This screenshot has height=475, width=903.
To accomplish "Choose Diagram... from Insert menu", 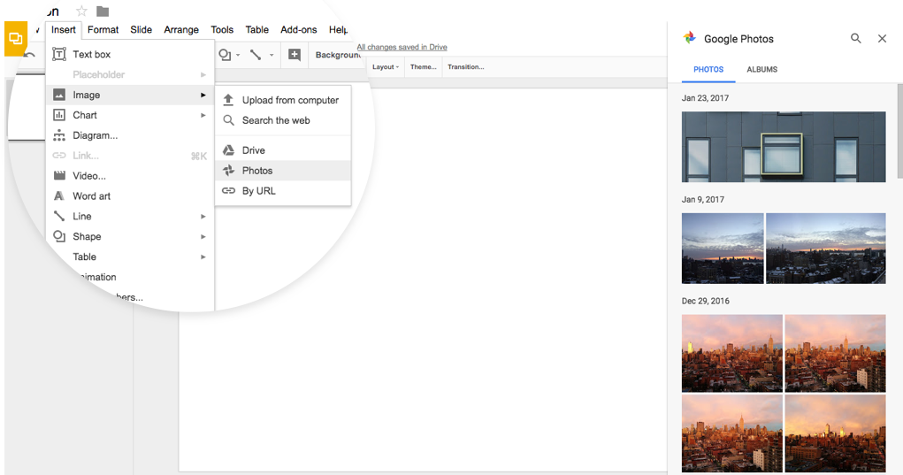I will coord(130,135).
